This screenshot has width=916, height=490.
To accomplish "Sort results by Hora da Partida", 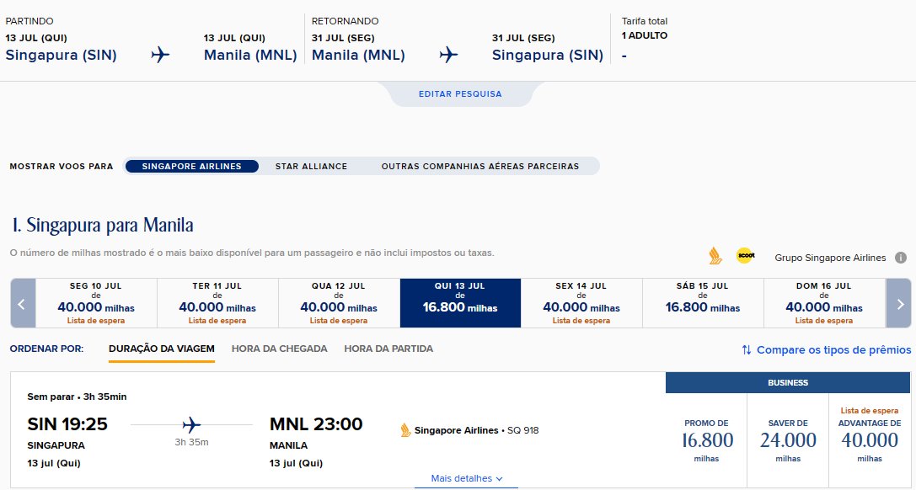I will (388, 349).
